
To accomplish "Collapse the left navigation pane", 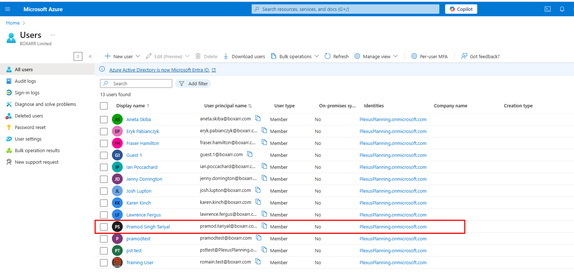I will [90, 56].
